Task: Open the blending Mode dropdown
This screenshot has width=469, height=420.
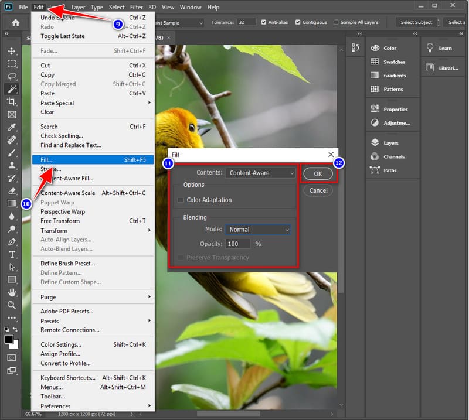Action: 258,230
